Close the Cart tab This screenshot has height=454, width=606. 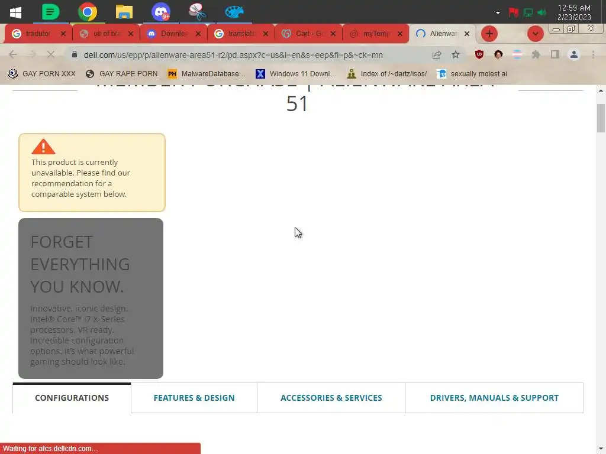[x=333, y=34]
